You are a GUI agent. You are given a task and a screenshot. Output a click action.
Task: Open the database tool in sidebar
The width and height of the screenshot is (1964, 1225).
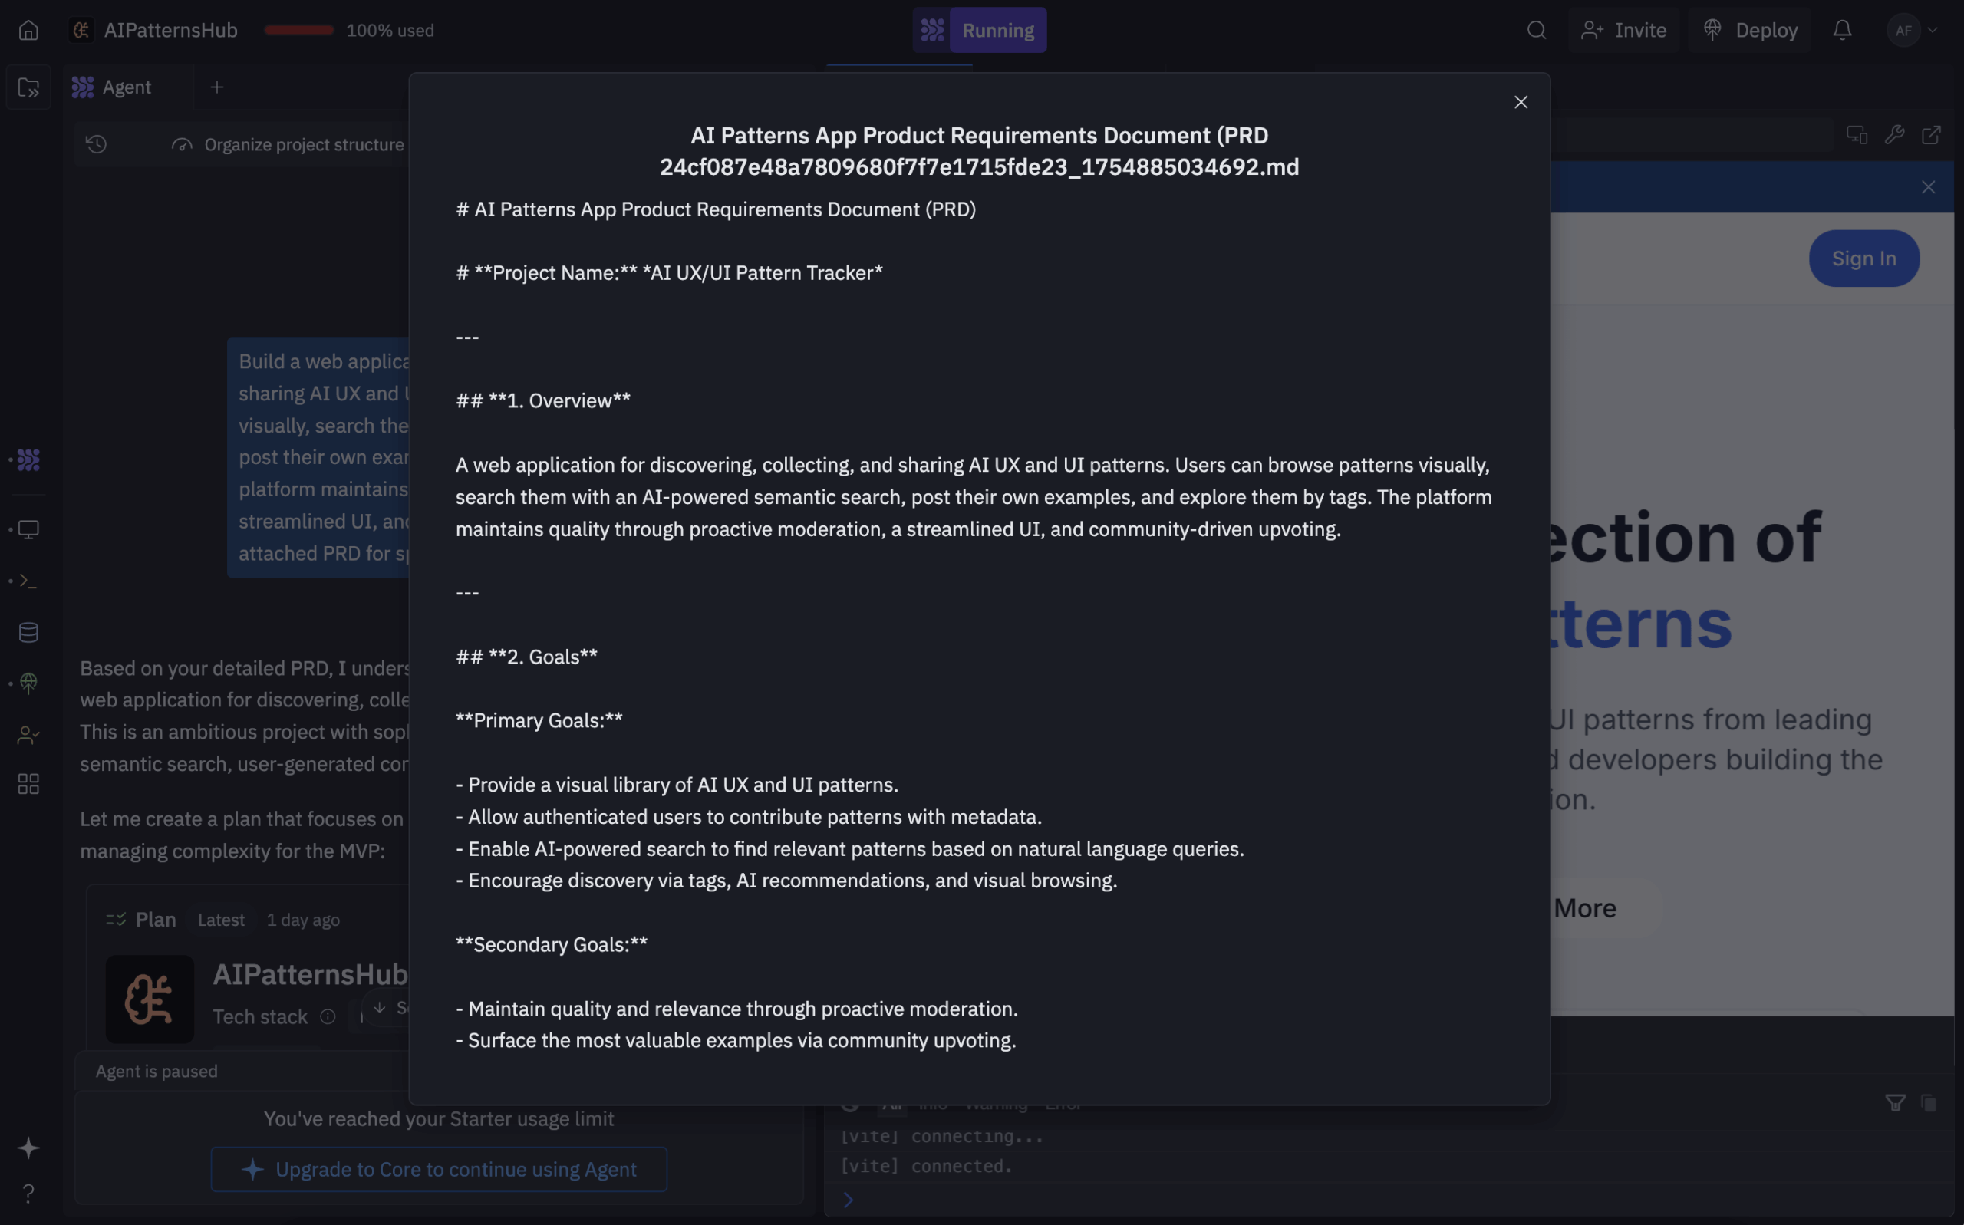(x=28, y=632)
